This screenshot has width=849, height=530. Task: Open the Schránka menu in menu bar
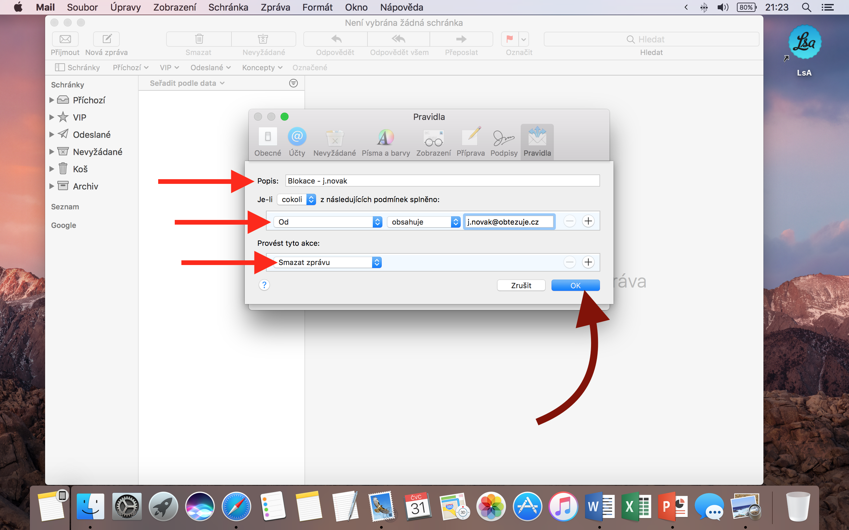[x=228, y=7]
